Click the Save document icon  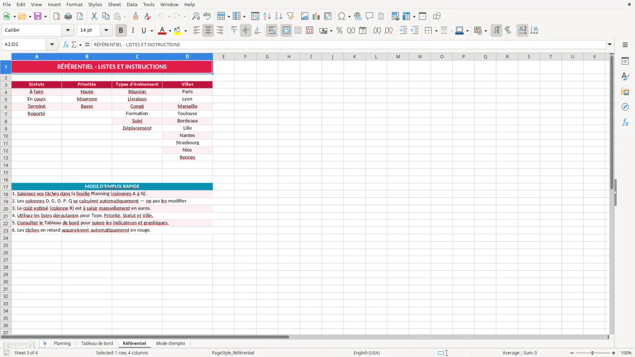(x=38, y=16)
